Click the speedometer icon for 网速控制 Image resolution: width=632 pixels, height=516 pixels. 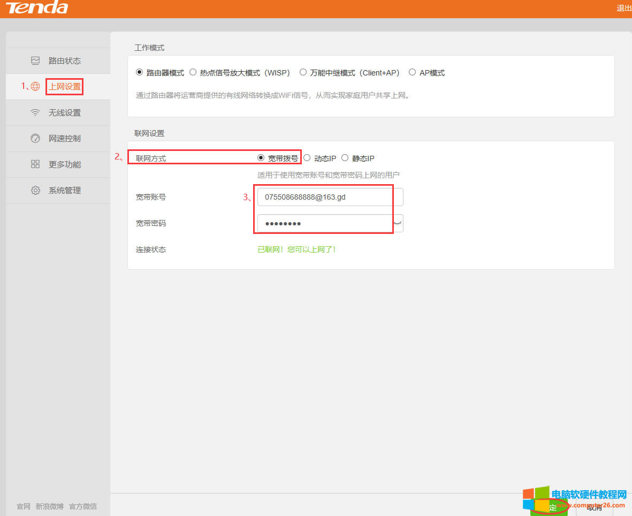35,138
